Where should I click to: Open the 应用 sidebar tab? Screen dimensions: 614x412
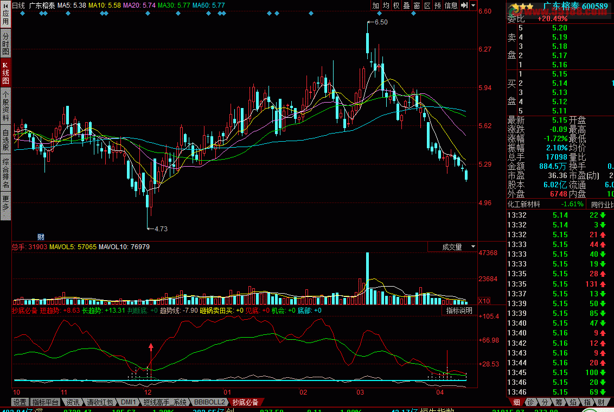pyautogui.click(x=5, y=15)
